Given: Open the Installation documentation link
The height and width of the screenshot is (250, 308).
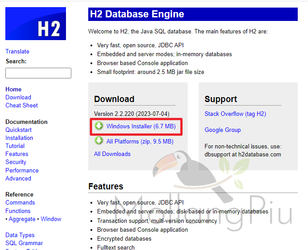Looking at the screenshot, I should pyautogui.click(x=19, y=138).
